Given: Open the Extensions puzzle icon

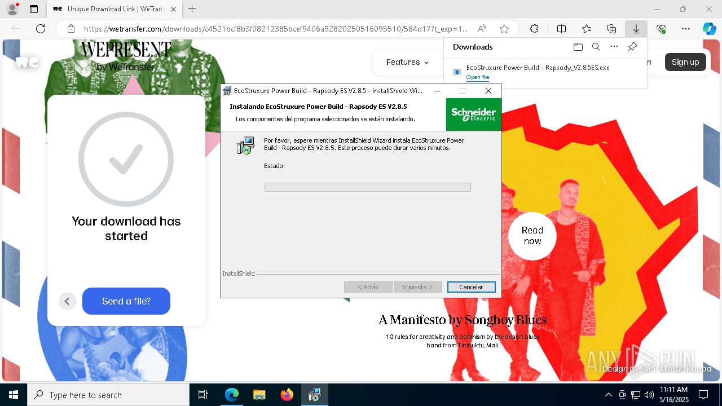Looking at the screenshot, I should [x=534, y=29].
